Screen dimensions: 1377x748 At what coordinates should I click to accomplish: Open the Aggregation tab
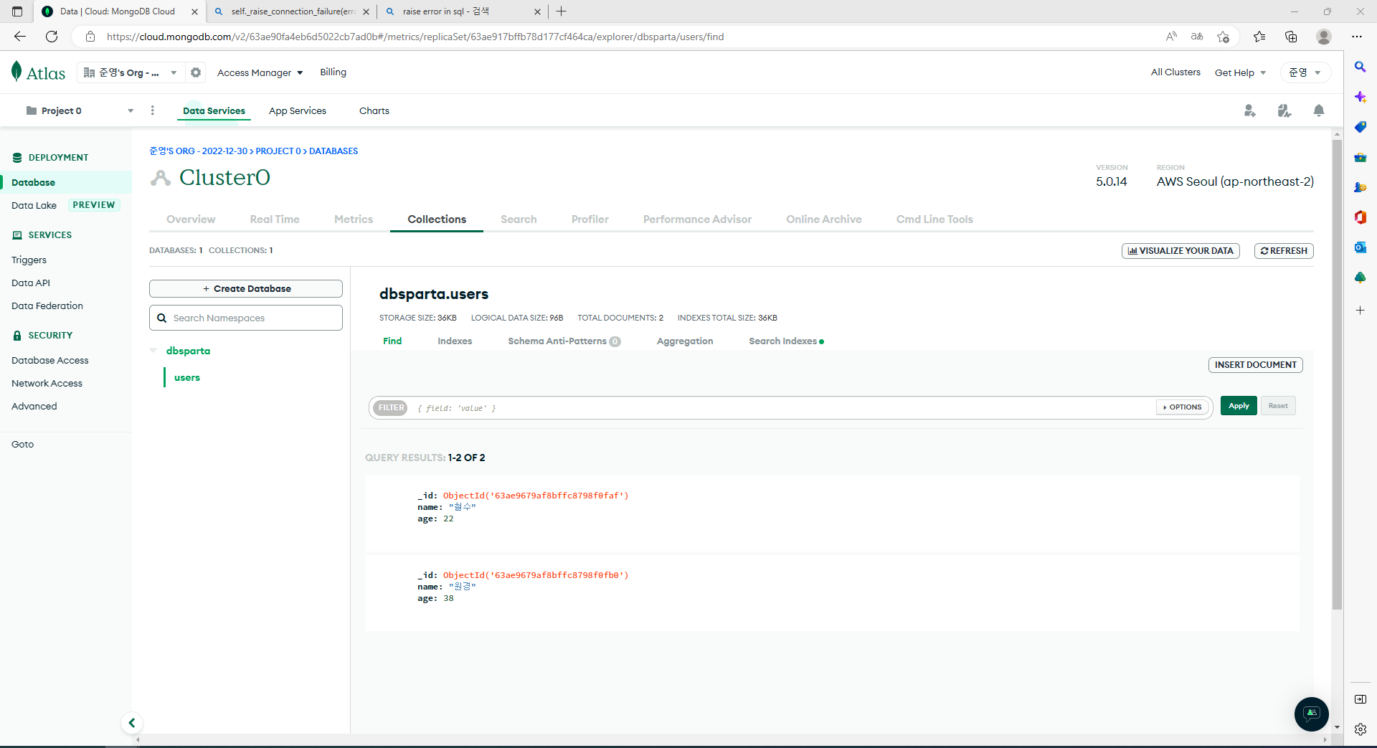(x=685, y=341)
